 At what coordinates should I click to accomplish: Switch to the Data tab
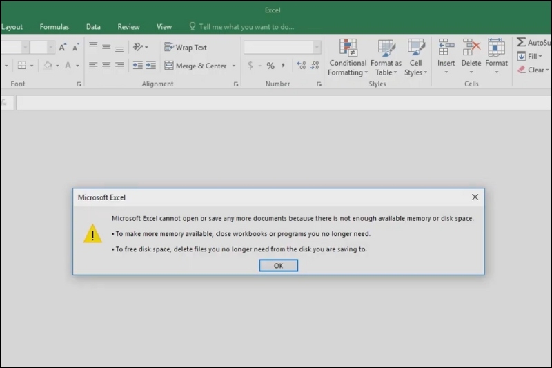pos(93,27)
